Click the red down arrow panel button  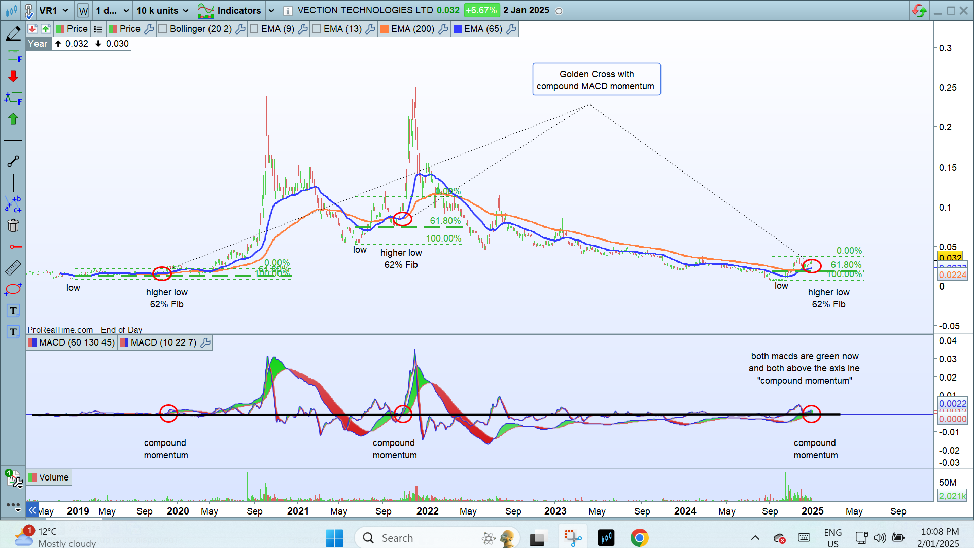click(x=32, y=29)
